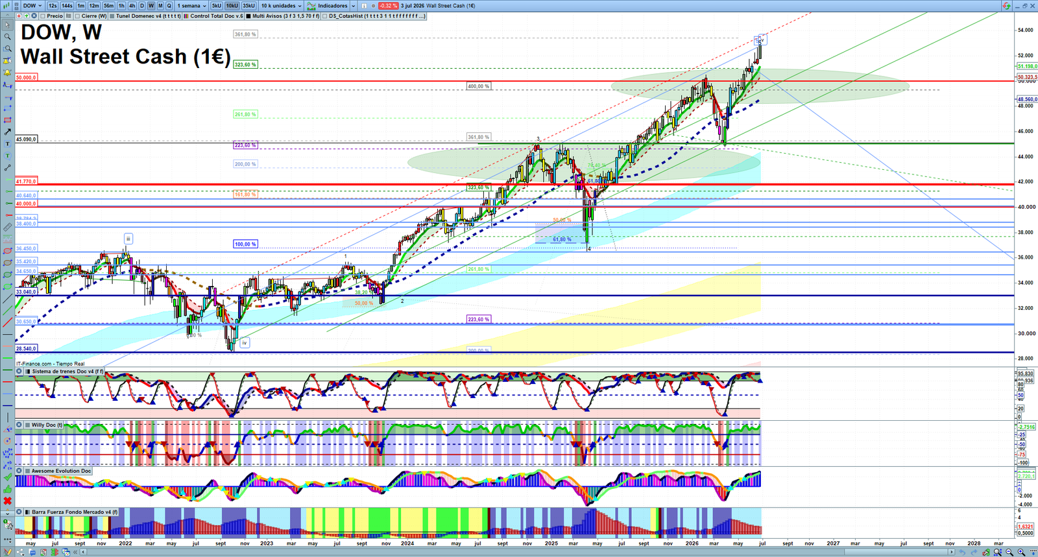Image resolution: width=1038 pixels, height=557 pixels.
Task: Switch timeframe to D daily
Action: tap(142, 6)
